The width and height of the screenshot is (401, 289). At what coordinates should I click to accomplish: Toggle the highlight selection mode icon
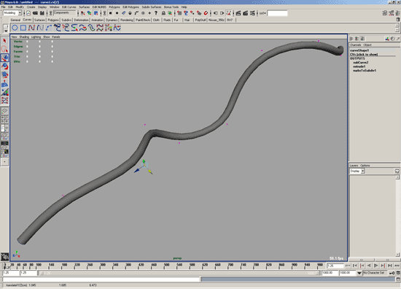170,13
